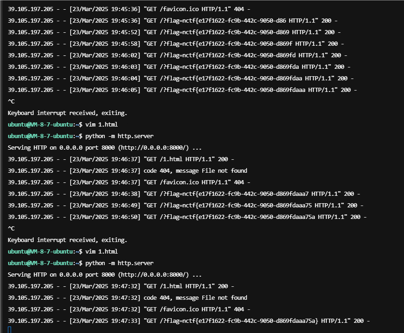Click the first ubuntu@VM-8-7-ubuntu prompt
404x333 pixels.
[41, 125]
